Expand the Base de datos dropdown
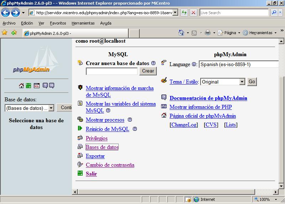This screenshot has width=285, height=204. pos(51,108)
